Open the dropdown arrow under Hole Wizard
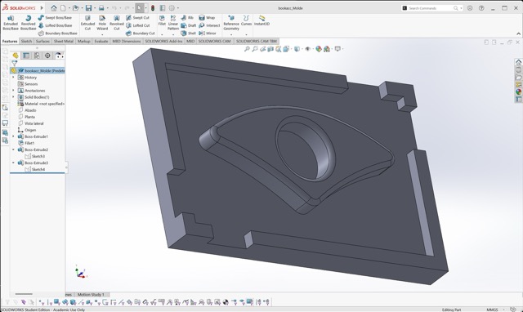Screen dimensions: 523x312 102,34
